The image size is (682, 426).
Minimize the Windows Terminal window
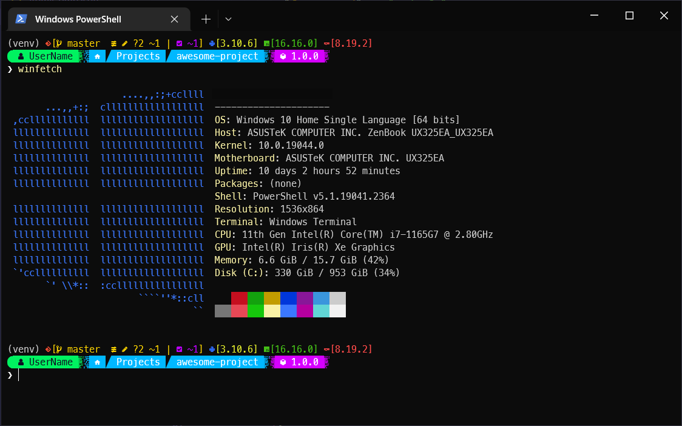pyautogui.click(x=594, y=15)
